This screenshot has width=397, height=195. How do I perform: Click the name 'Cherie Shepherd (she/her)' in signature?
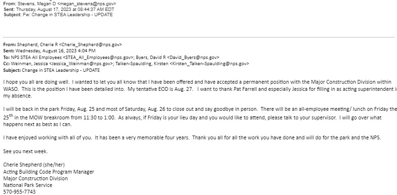[34, 165]
